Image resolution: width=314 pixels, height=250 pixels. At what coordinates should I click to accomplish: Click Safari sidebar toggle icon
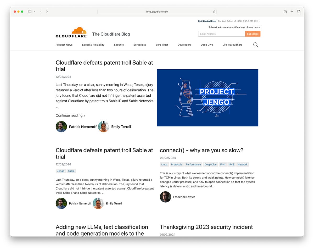[30, 12]
